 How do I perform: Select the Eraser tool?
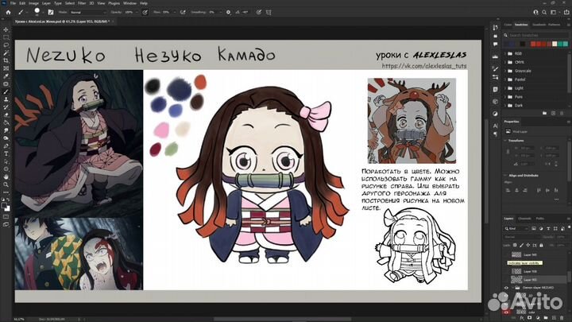(6, 115)
